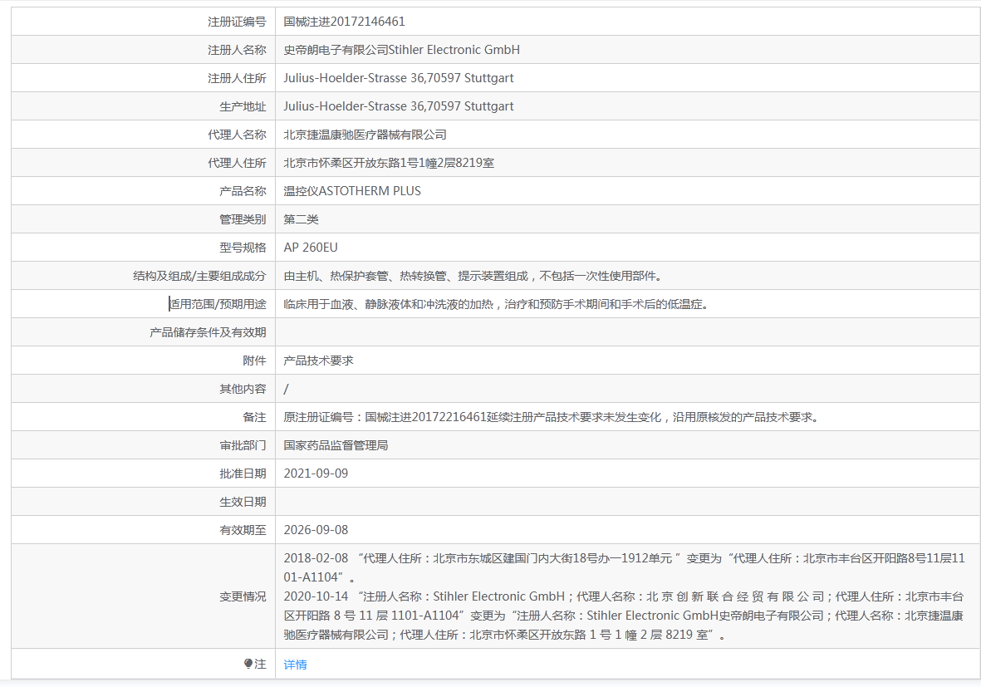Click the 代理人住所 label
The image size is (981, 687).
coord(237,163)
